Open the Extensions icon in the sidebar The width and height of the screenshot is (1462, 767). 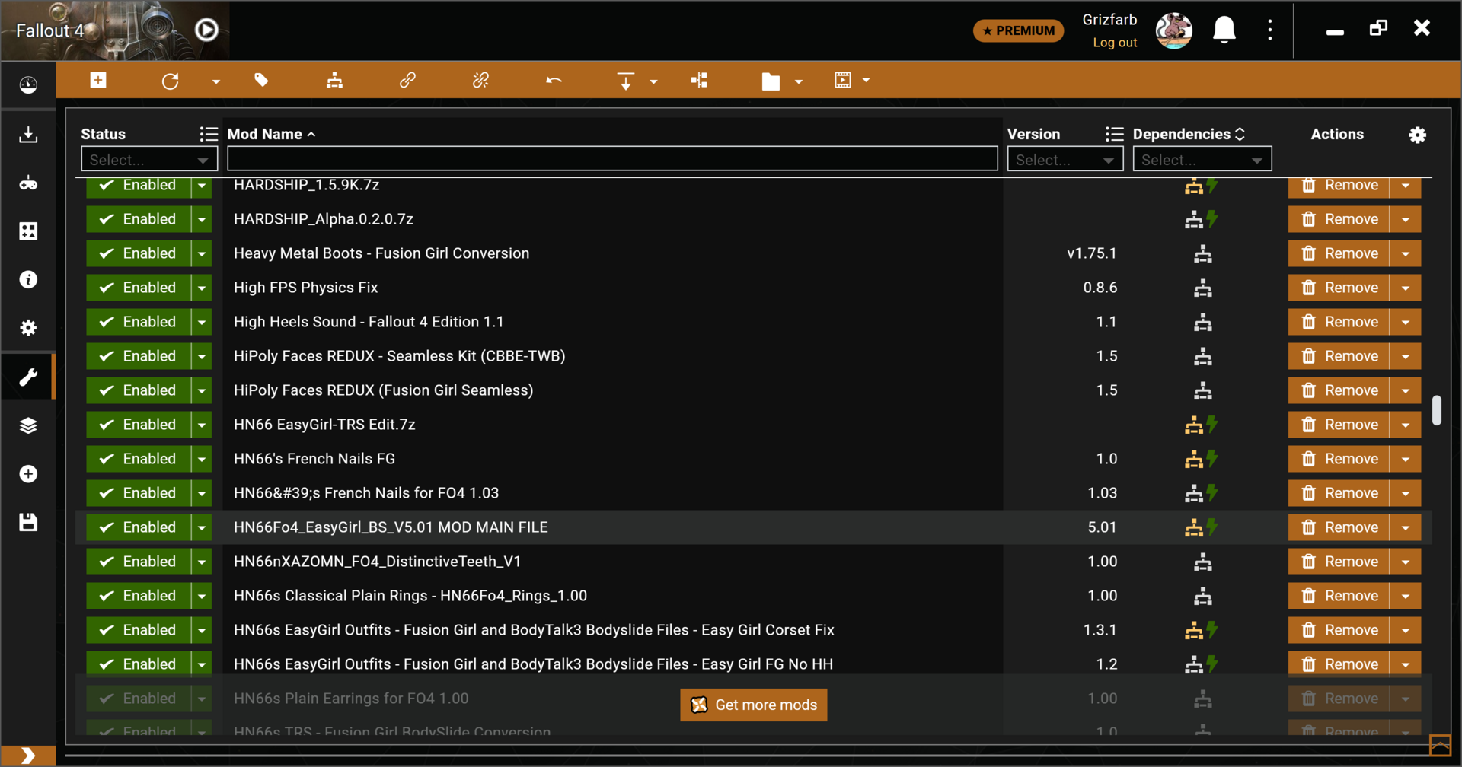pyautogui.click(x=28, y=231)
